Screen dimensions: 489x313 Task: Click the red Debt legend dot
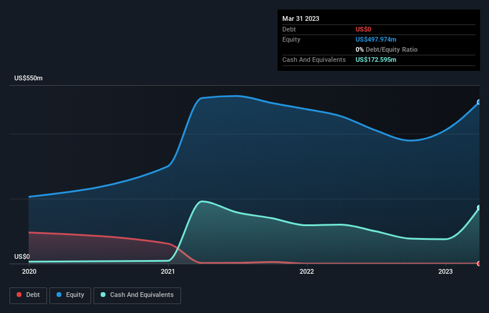(19, 295)
